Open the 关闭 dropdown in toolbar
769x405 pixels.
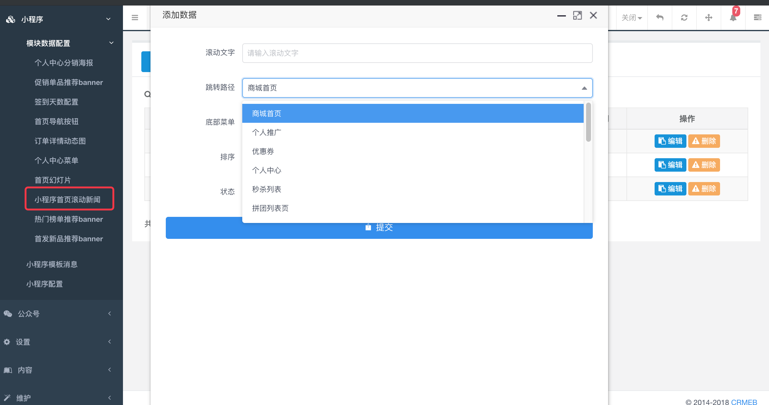pyautogui.click(x=632, y=18)
